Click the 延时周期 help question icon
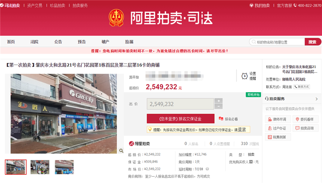This screenshot has width=322, height=183. 207,169
